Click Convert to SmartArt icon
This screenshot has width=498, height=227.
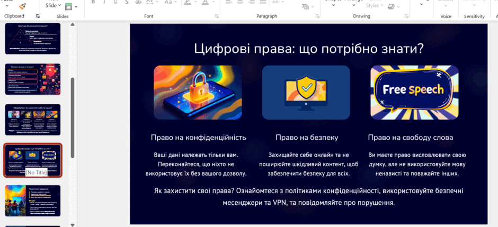[306, 6]
